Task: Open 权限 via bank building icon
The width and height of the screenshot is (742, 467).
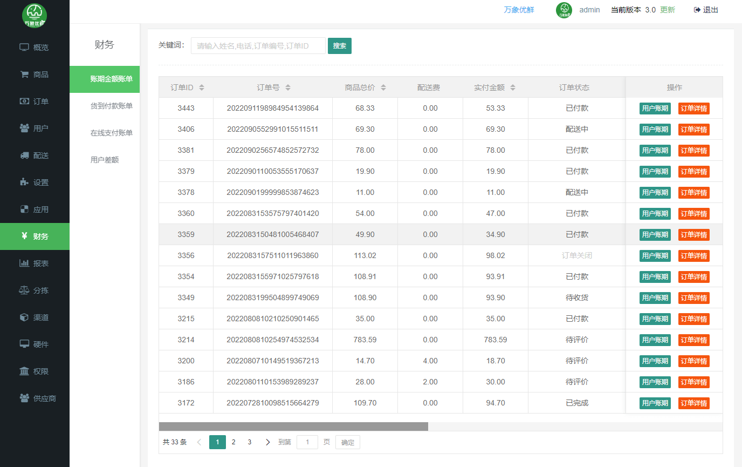Action: [24, 371]
